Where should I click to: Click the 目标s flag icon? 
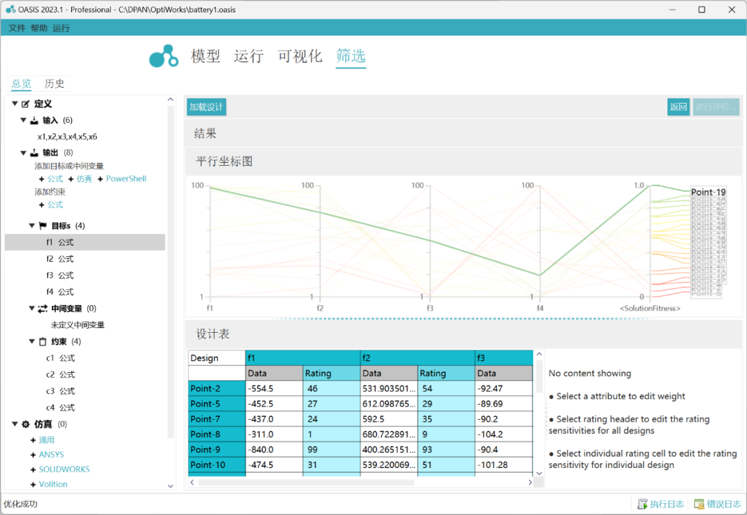(x=43, y=226)
